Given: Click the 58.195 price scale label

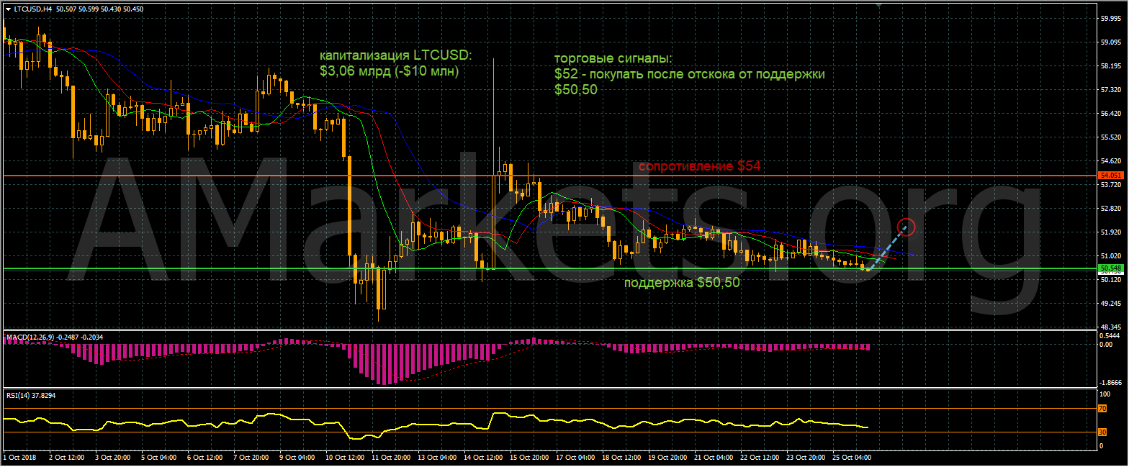Looking at the screenshot, I should (x=1110, y=66).
